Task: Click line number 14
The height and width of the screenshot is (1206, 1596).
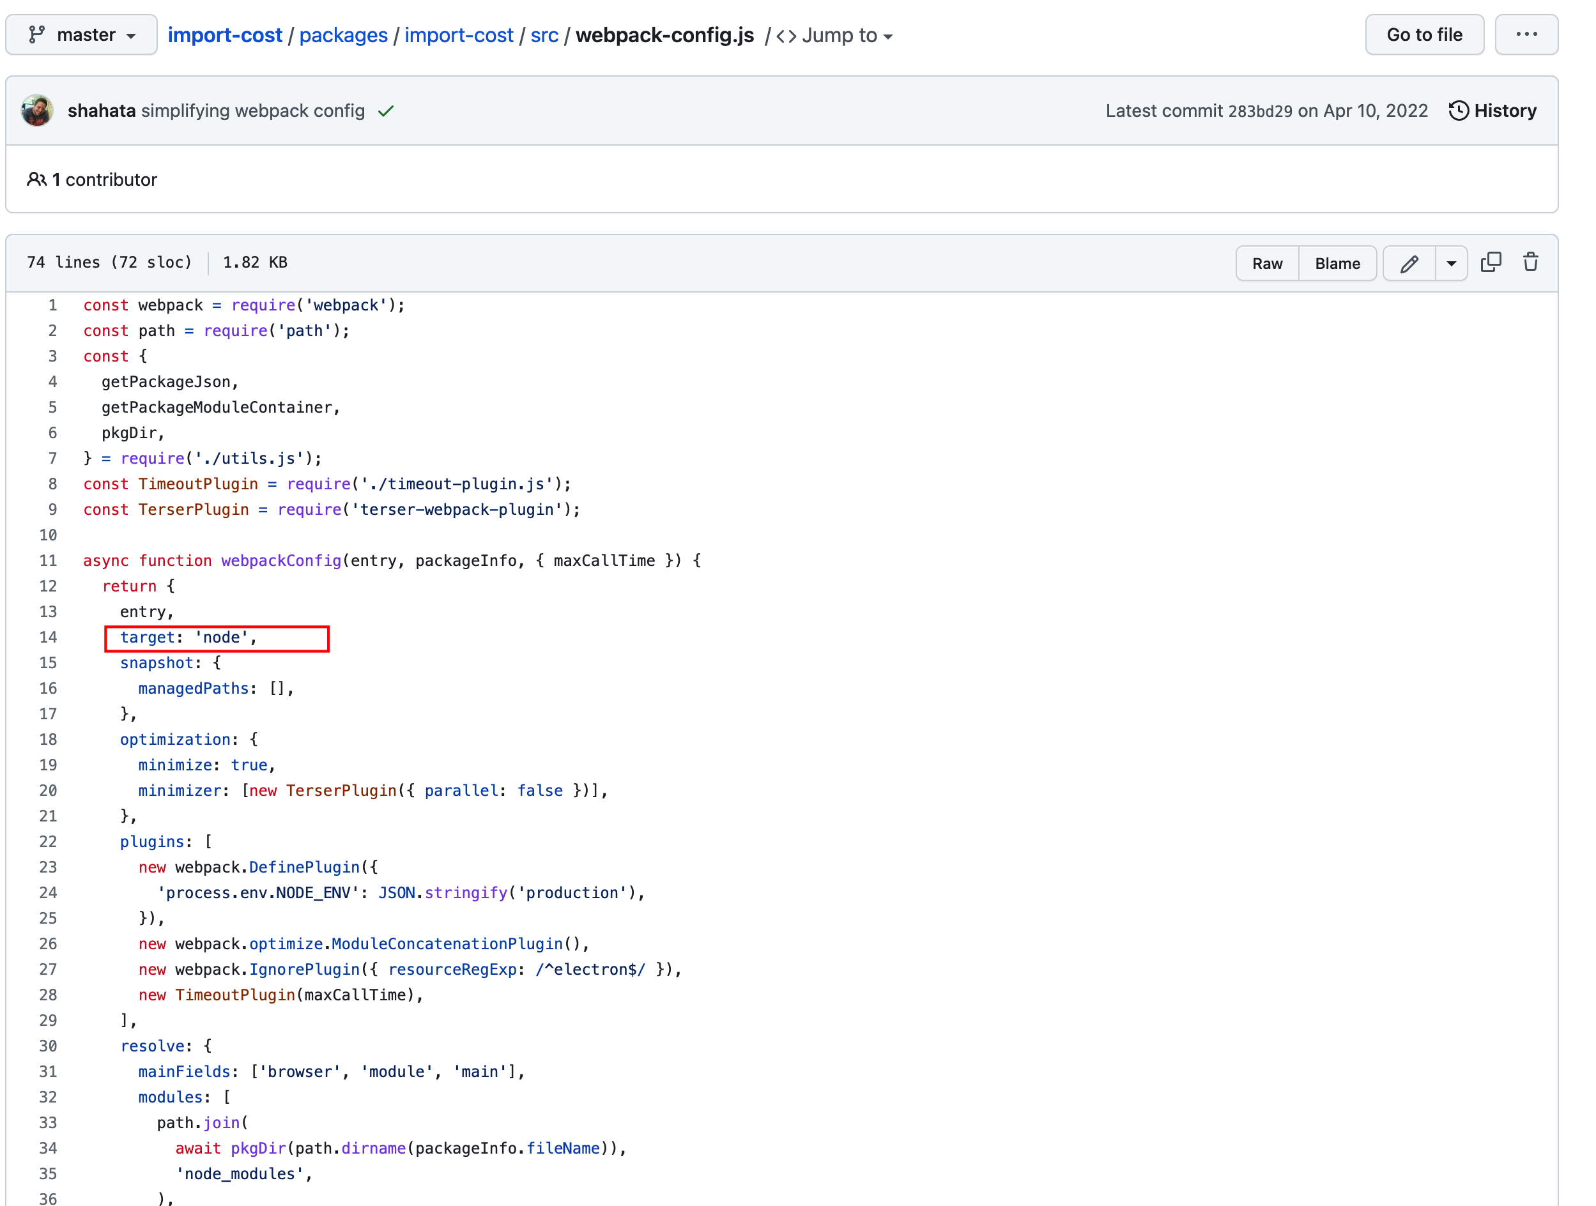Action: tap(49, 637)
